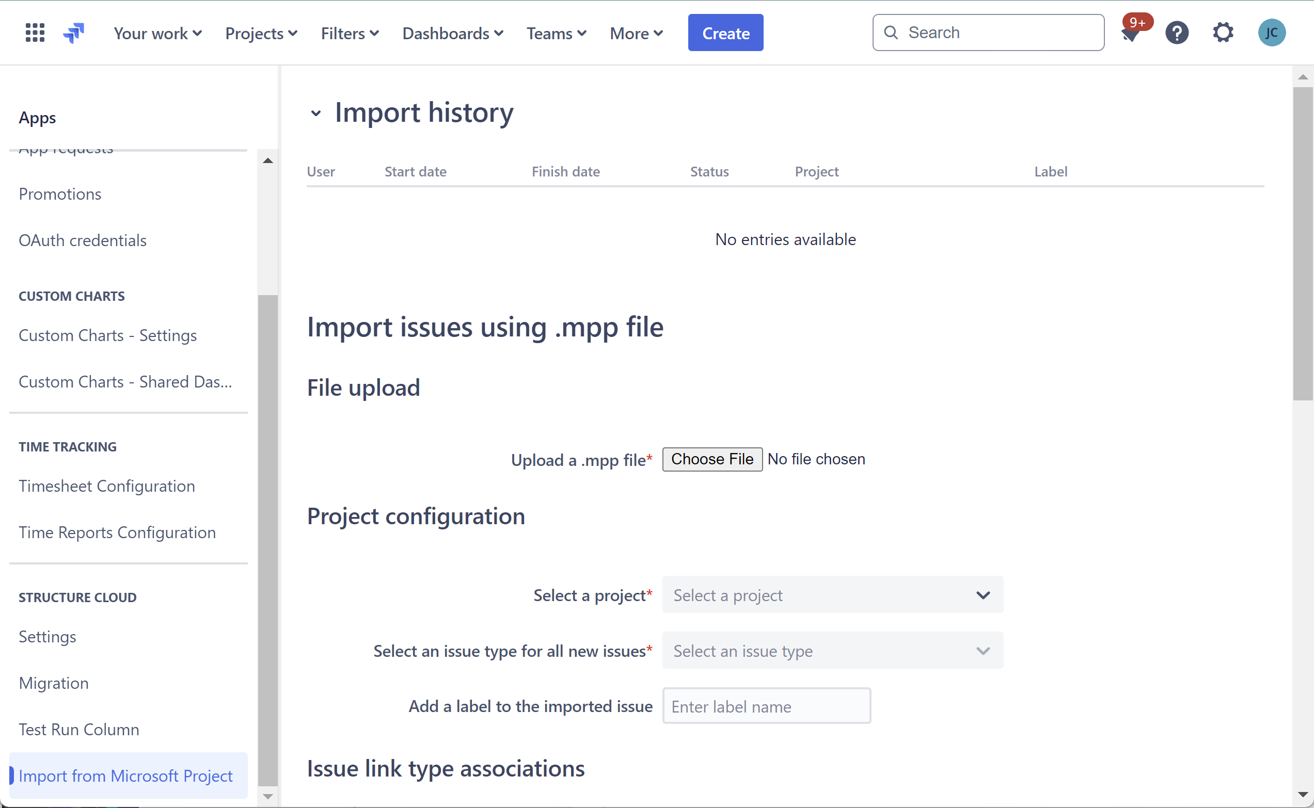Click the Start date column header
The width and height of the screenshot is (1314, 808).
point(416,171)
